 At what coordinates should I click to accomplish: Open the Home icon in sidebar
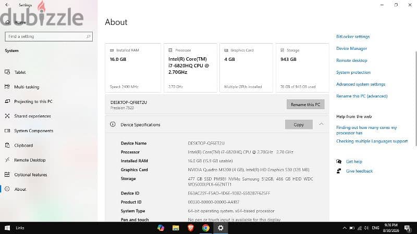pos(7,22)
